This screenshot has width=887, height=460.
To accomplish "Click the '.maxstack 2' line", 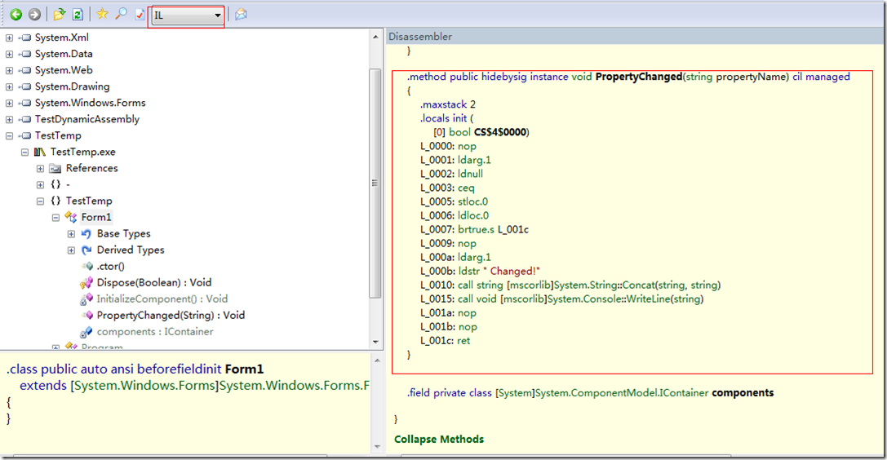I will click(x=448, y=105).
